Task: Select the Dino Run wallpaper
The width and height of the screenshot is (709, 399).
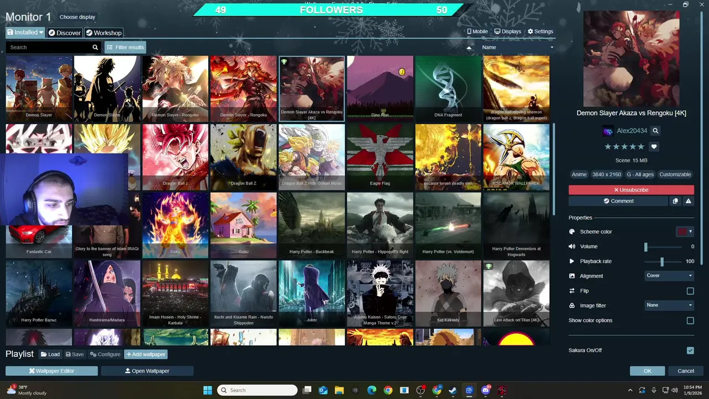Action: point(380,89)
